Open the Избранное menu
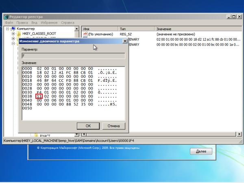The image size is (244, 183). pos(49,23)
